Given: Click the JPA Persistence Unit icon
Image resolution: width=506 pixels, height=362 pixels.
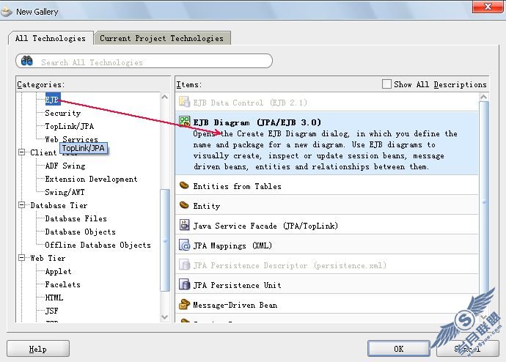Looking at the screenshot, I should coord(184,284).
